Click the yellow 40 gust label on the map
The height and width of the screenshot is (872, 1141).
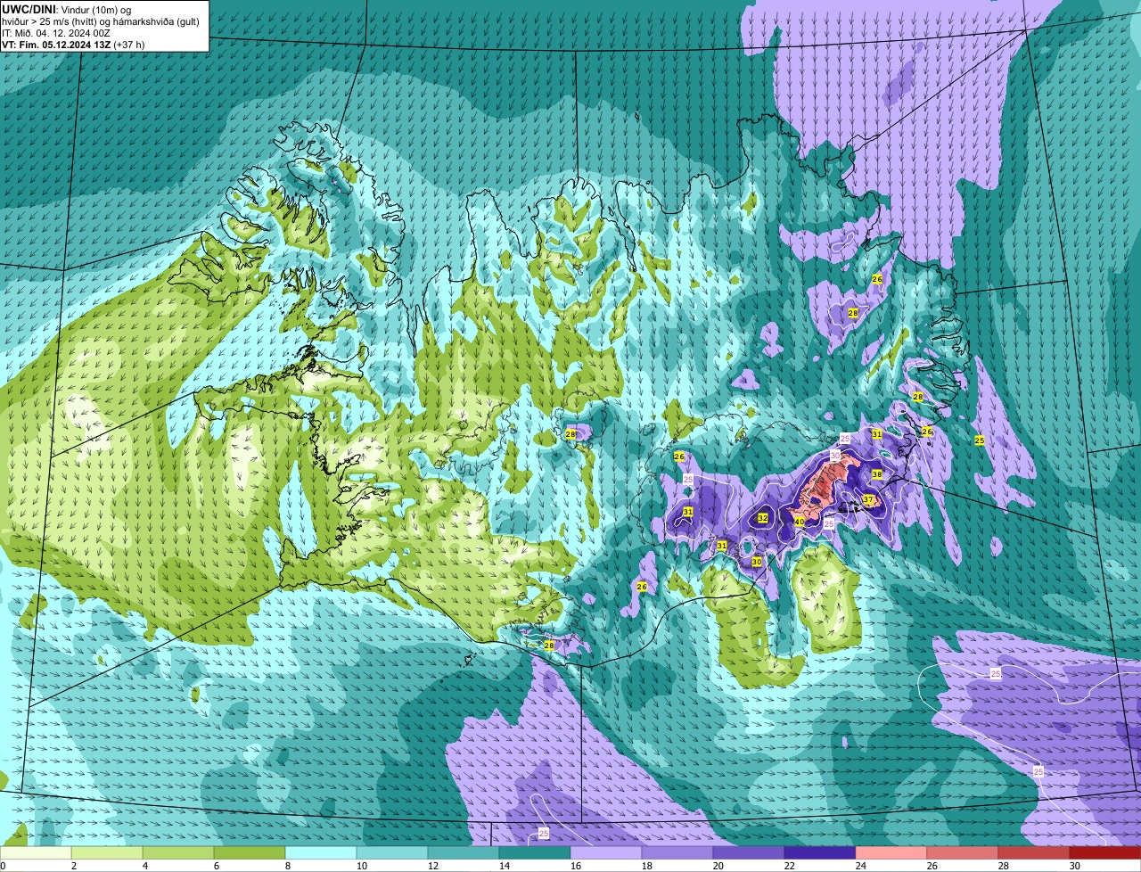click(x=800, y=522)
